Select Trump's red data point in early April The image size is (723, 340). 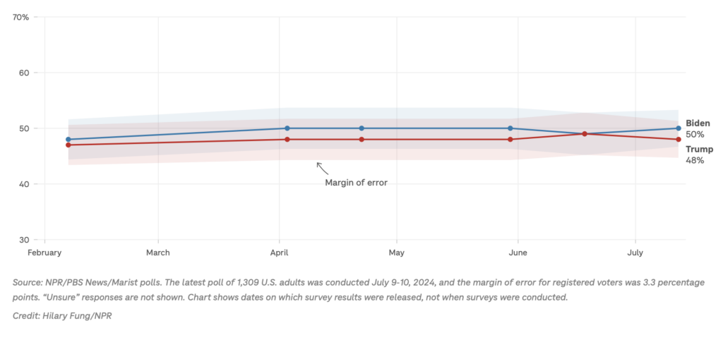287,140
